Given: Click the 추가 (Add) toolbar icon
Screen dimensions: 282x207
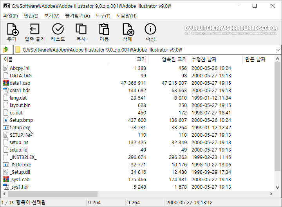Looking at the screenshot, I should 13,29.
